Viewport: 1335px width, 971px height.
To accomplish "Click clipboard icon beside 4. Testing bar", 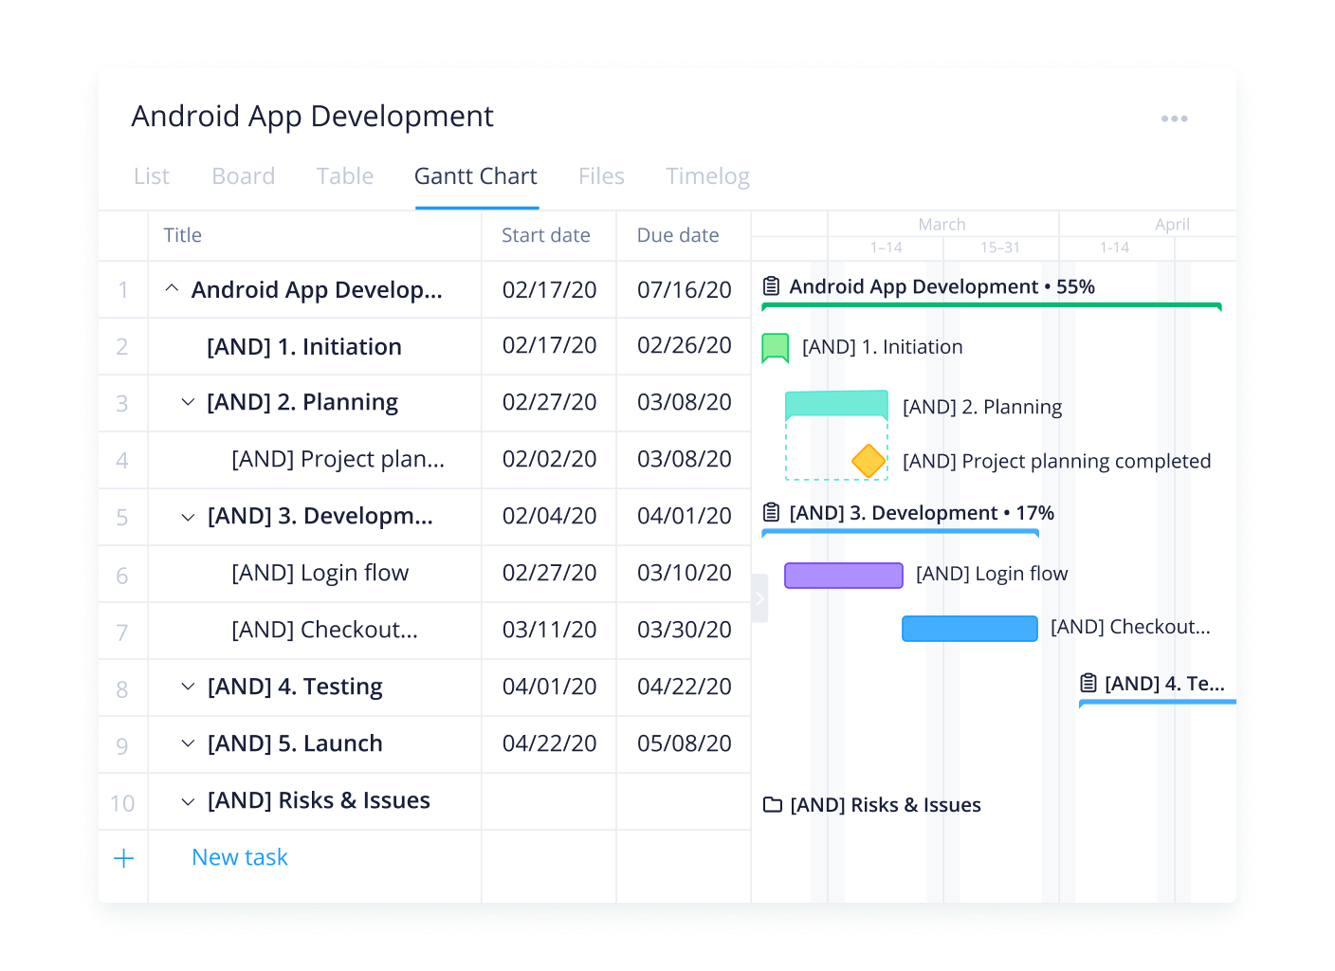I will [1088, 683].
